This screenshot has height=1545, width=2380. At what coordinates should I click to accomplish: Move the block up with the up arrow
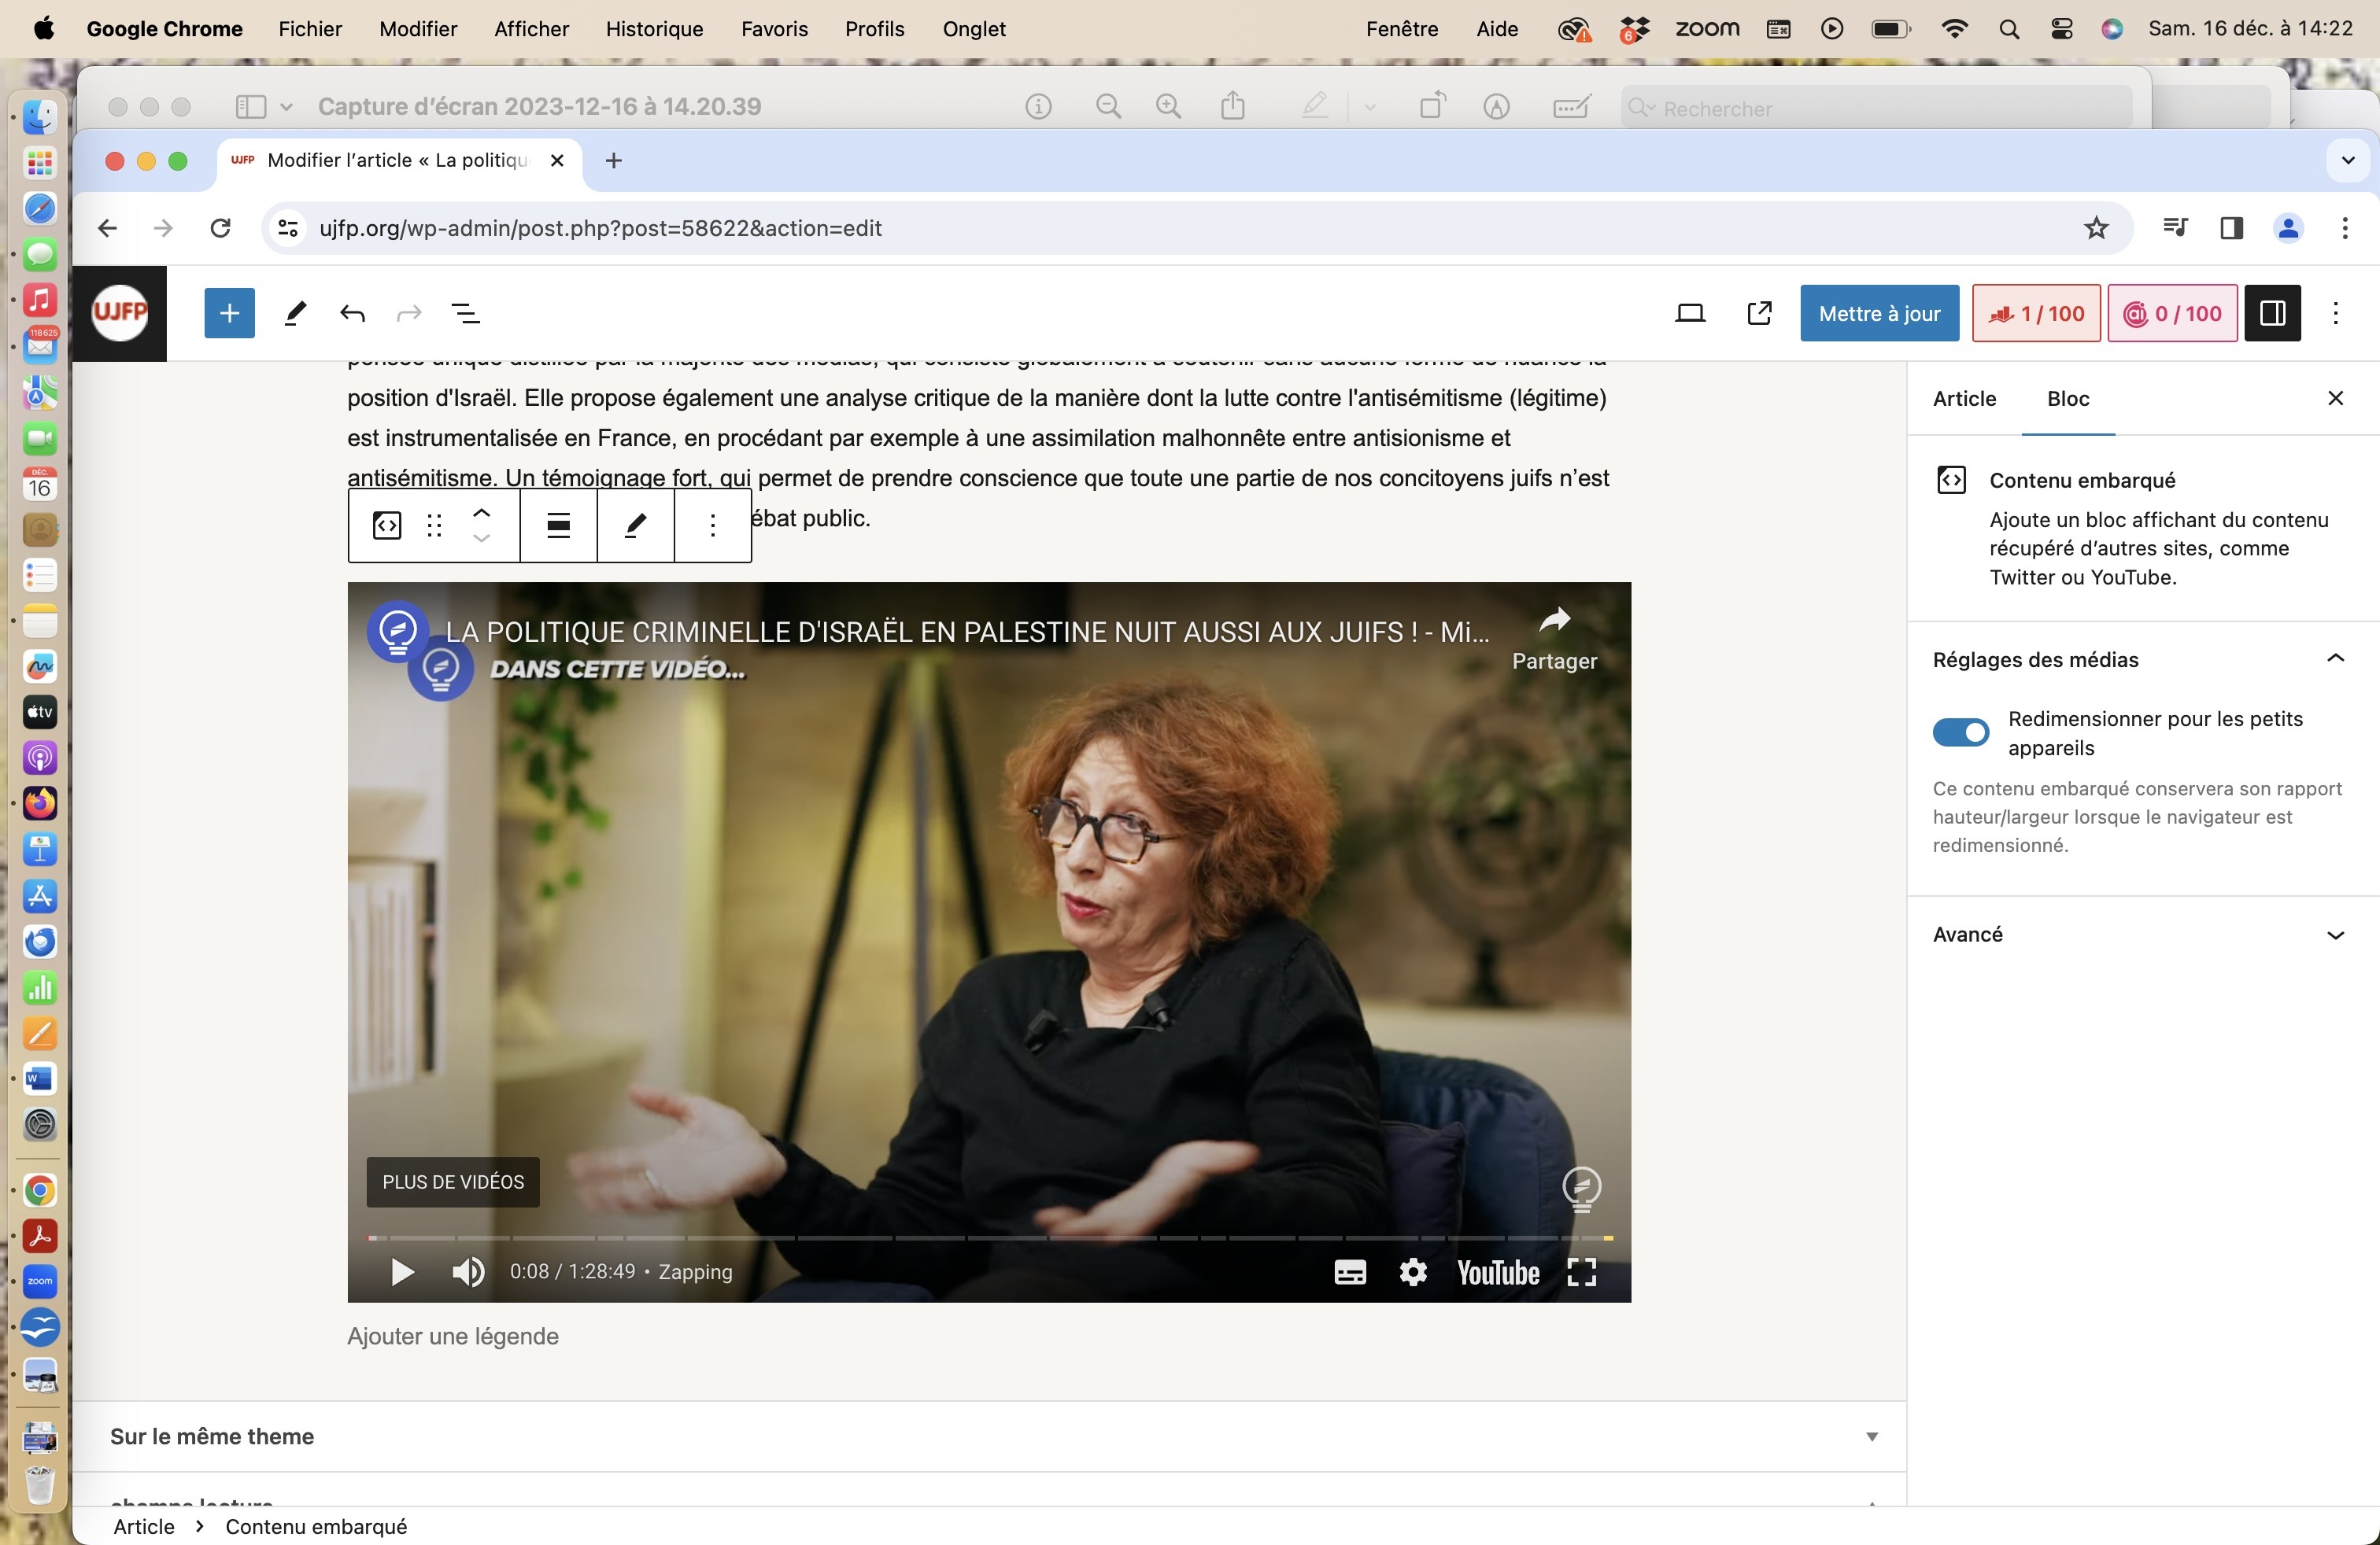point(481,513)
